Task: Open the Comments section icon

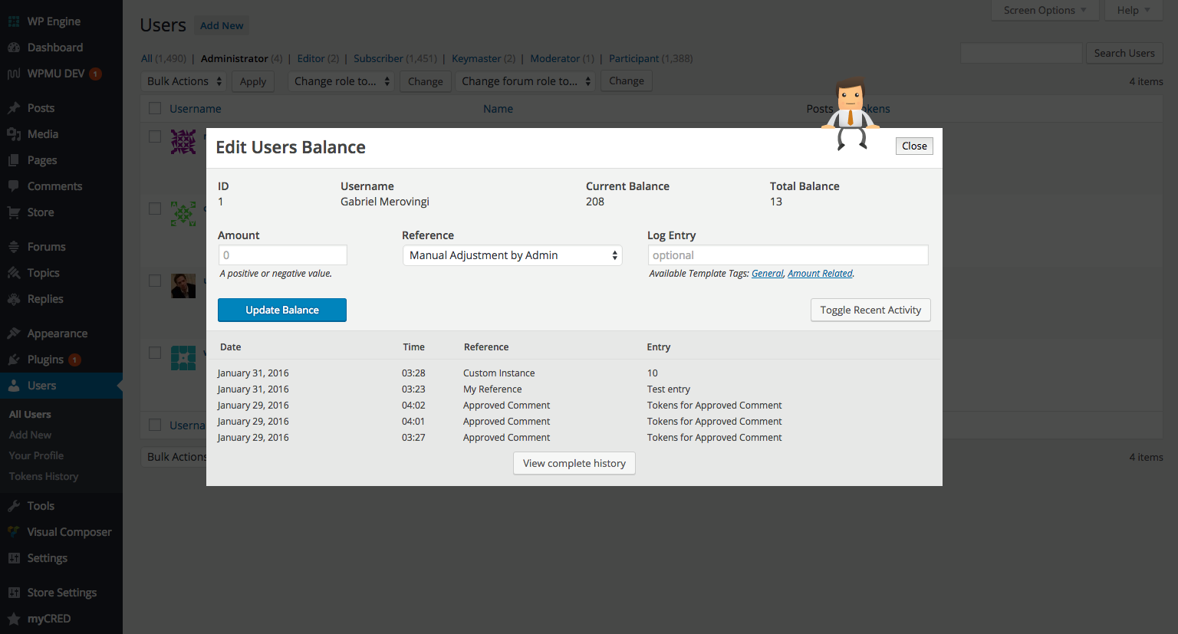Action: click(15, 186)
